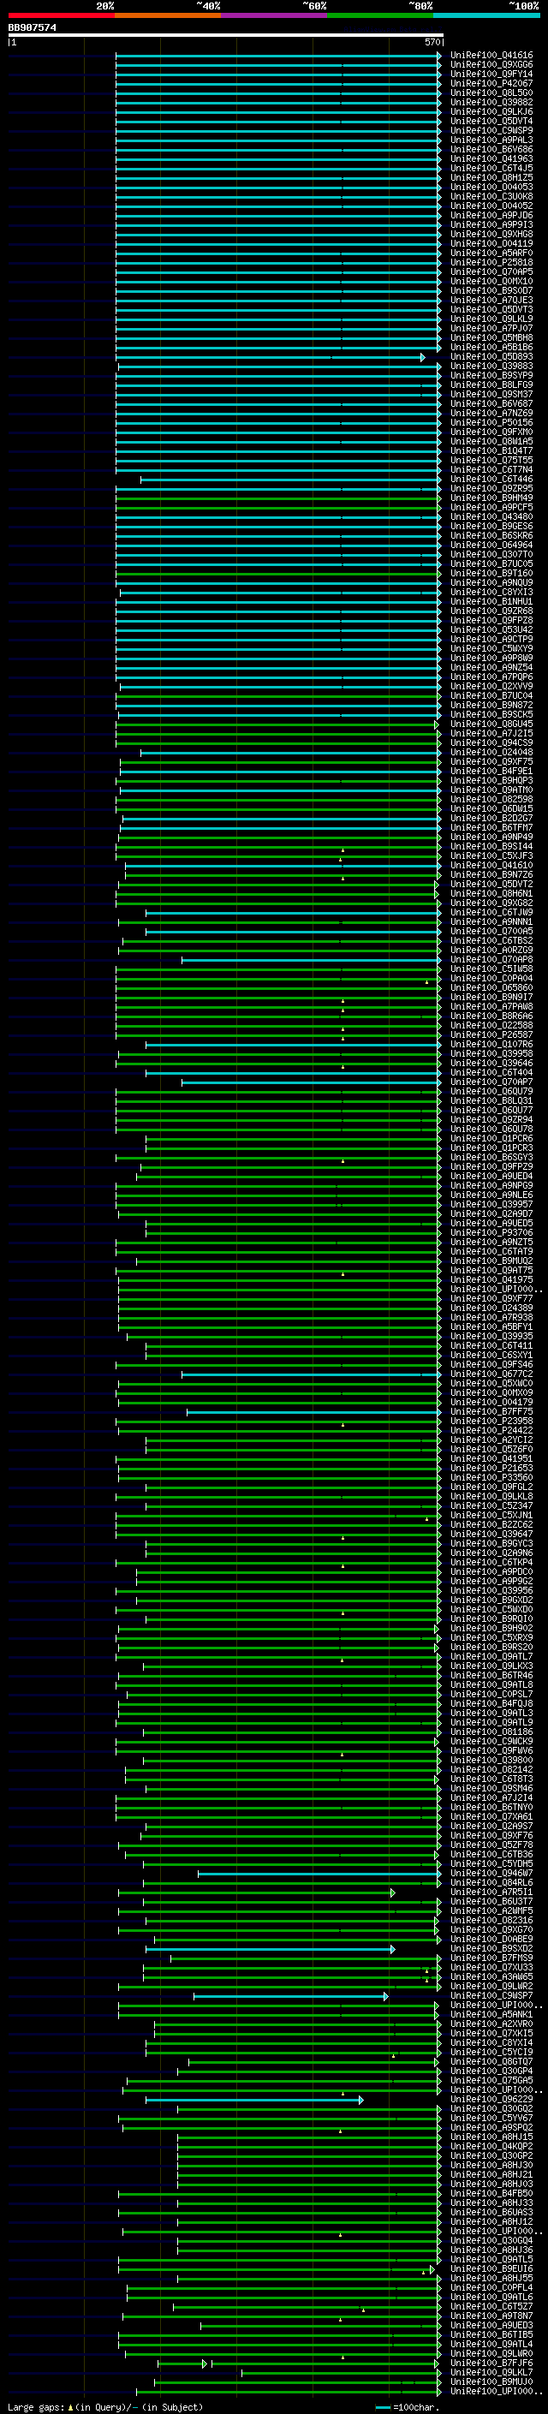This screenshot has height=2414, width=548.
Task: Click hit label UniRef100_Q41963
Action: click(491, 159)
